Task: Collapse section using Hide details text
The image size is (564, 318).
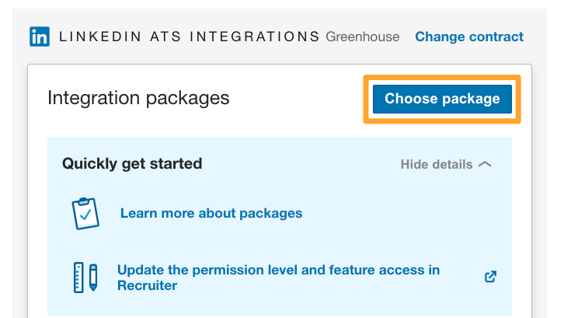Action: tap(437, 164)
